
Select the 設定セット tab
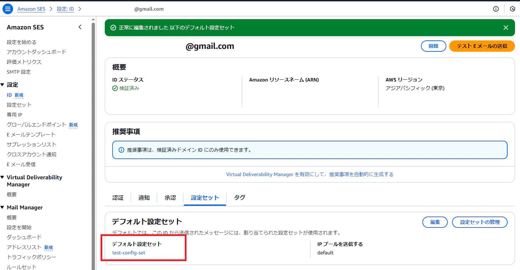pyautogui.click(x=205, y=198)
